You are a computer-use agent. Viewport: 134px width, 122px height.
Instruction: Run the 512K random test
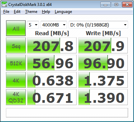point(16,63)
